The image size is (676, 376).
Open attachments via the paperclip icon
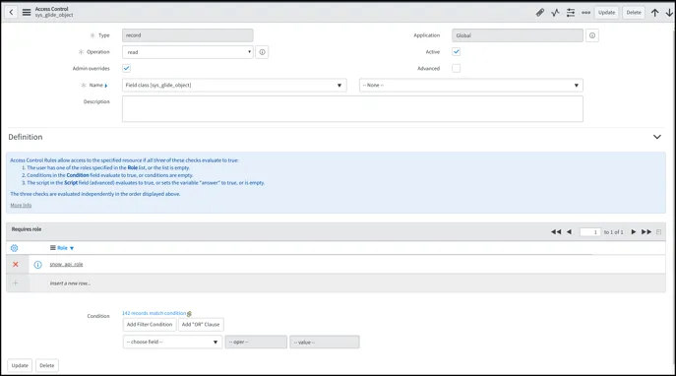click(x=540, y=13)
